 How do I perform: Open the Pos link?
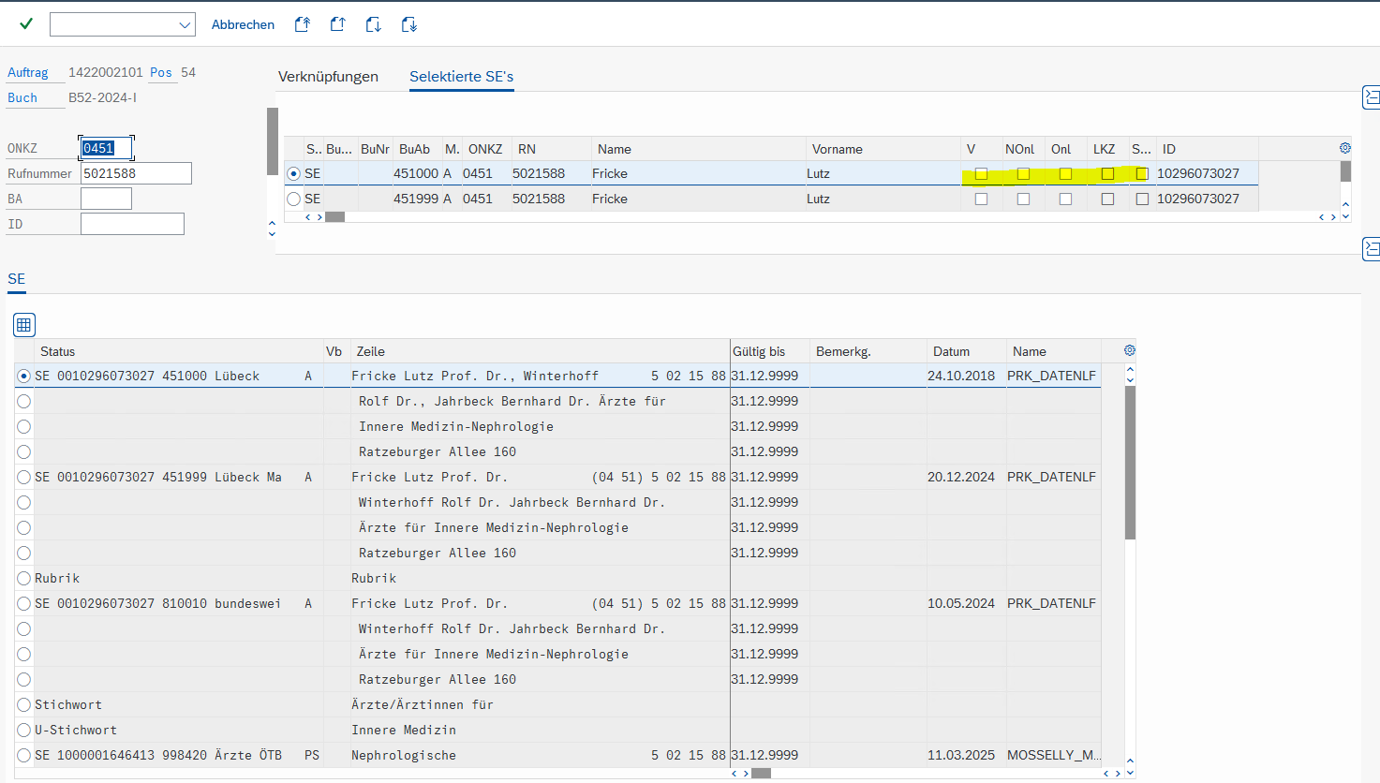tap(161, 72)
